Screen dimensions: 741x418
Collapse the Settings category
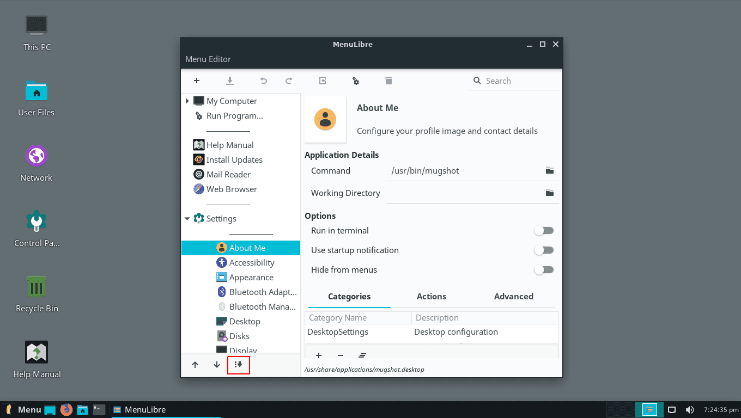(x=187, y=218)
